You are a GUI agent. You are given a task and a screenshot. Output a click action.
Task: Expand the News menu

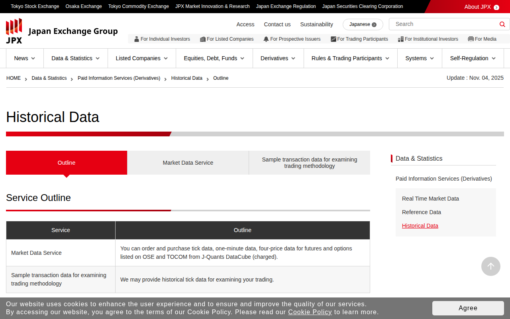coord(25,58)
